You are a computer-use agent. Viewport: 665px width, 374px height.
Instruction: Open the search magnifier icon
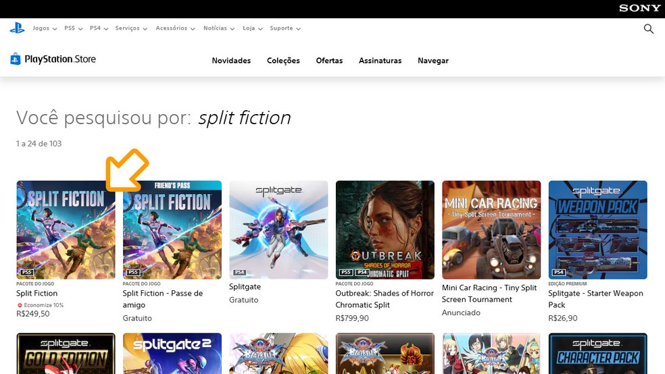[649, 29]
